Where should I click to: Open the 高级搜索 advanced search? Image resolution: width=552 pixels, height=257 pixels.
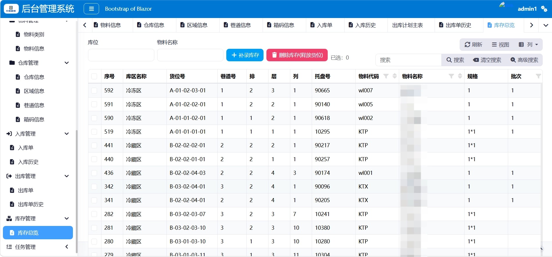point(524,60)
